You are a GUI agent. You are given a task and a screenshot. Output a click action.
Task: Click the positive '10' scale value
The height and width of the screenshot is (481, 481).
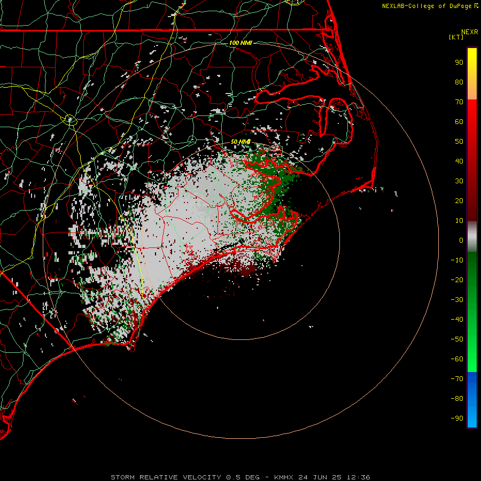point(459,221)
